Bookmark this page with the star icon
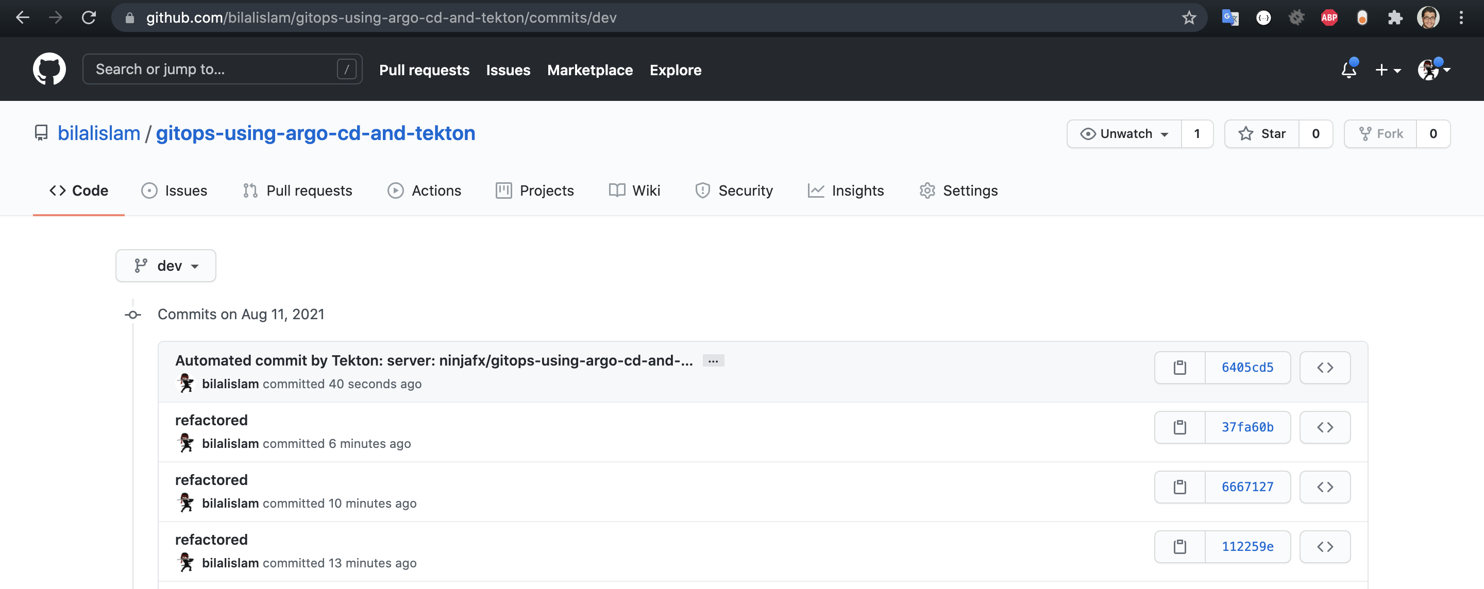 pyautogui.click(x=1189, y=18)
